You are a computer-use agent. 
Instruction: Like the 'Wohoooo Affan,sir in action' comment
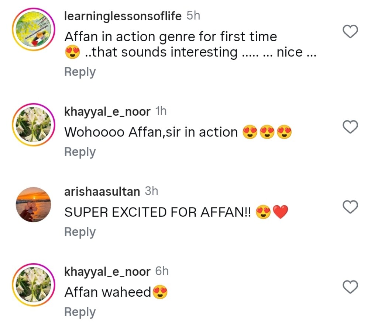350,127
